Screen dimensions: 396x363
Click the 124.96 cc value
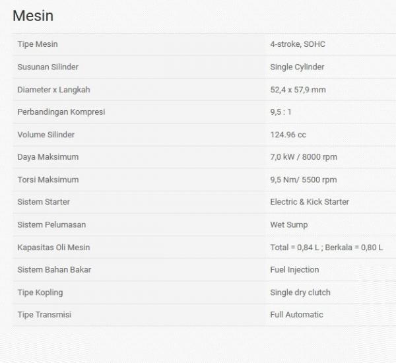coord(288,135)
